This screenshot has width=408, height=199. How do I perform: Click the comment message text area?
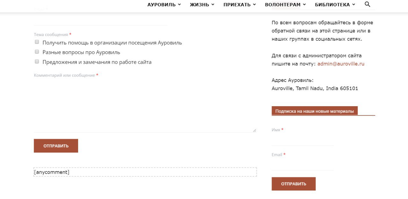click(x=145, y=106)
